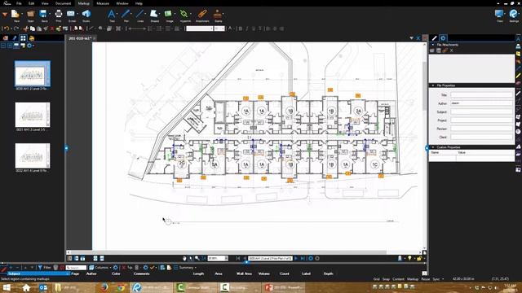Screen dimensions: 522x293
Task: Click the Subject field in File Properties
Action: pyautogui.click(x=482, y=112)
